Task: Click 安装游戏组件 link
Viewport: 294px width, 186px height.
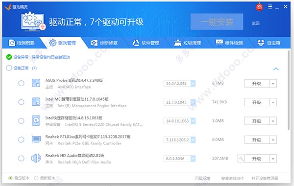Action: (232, 178)
